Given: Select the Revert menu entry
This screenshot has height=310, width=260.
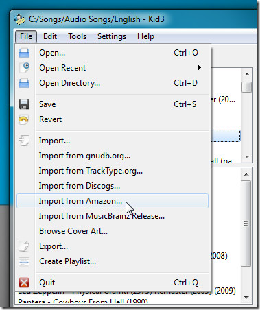Looking at the screenshot, I should click(113, 119).
